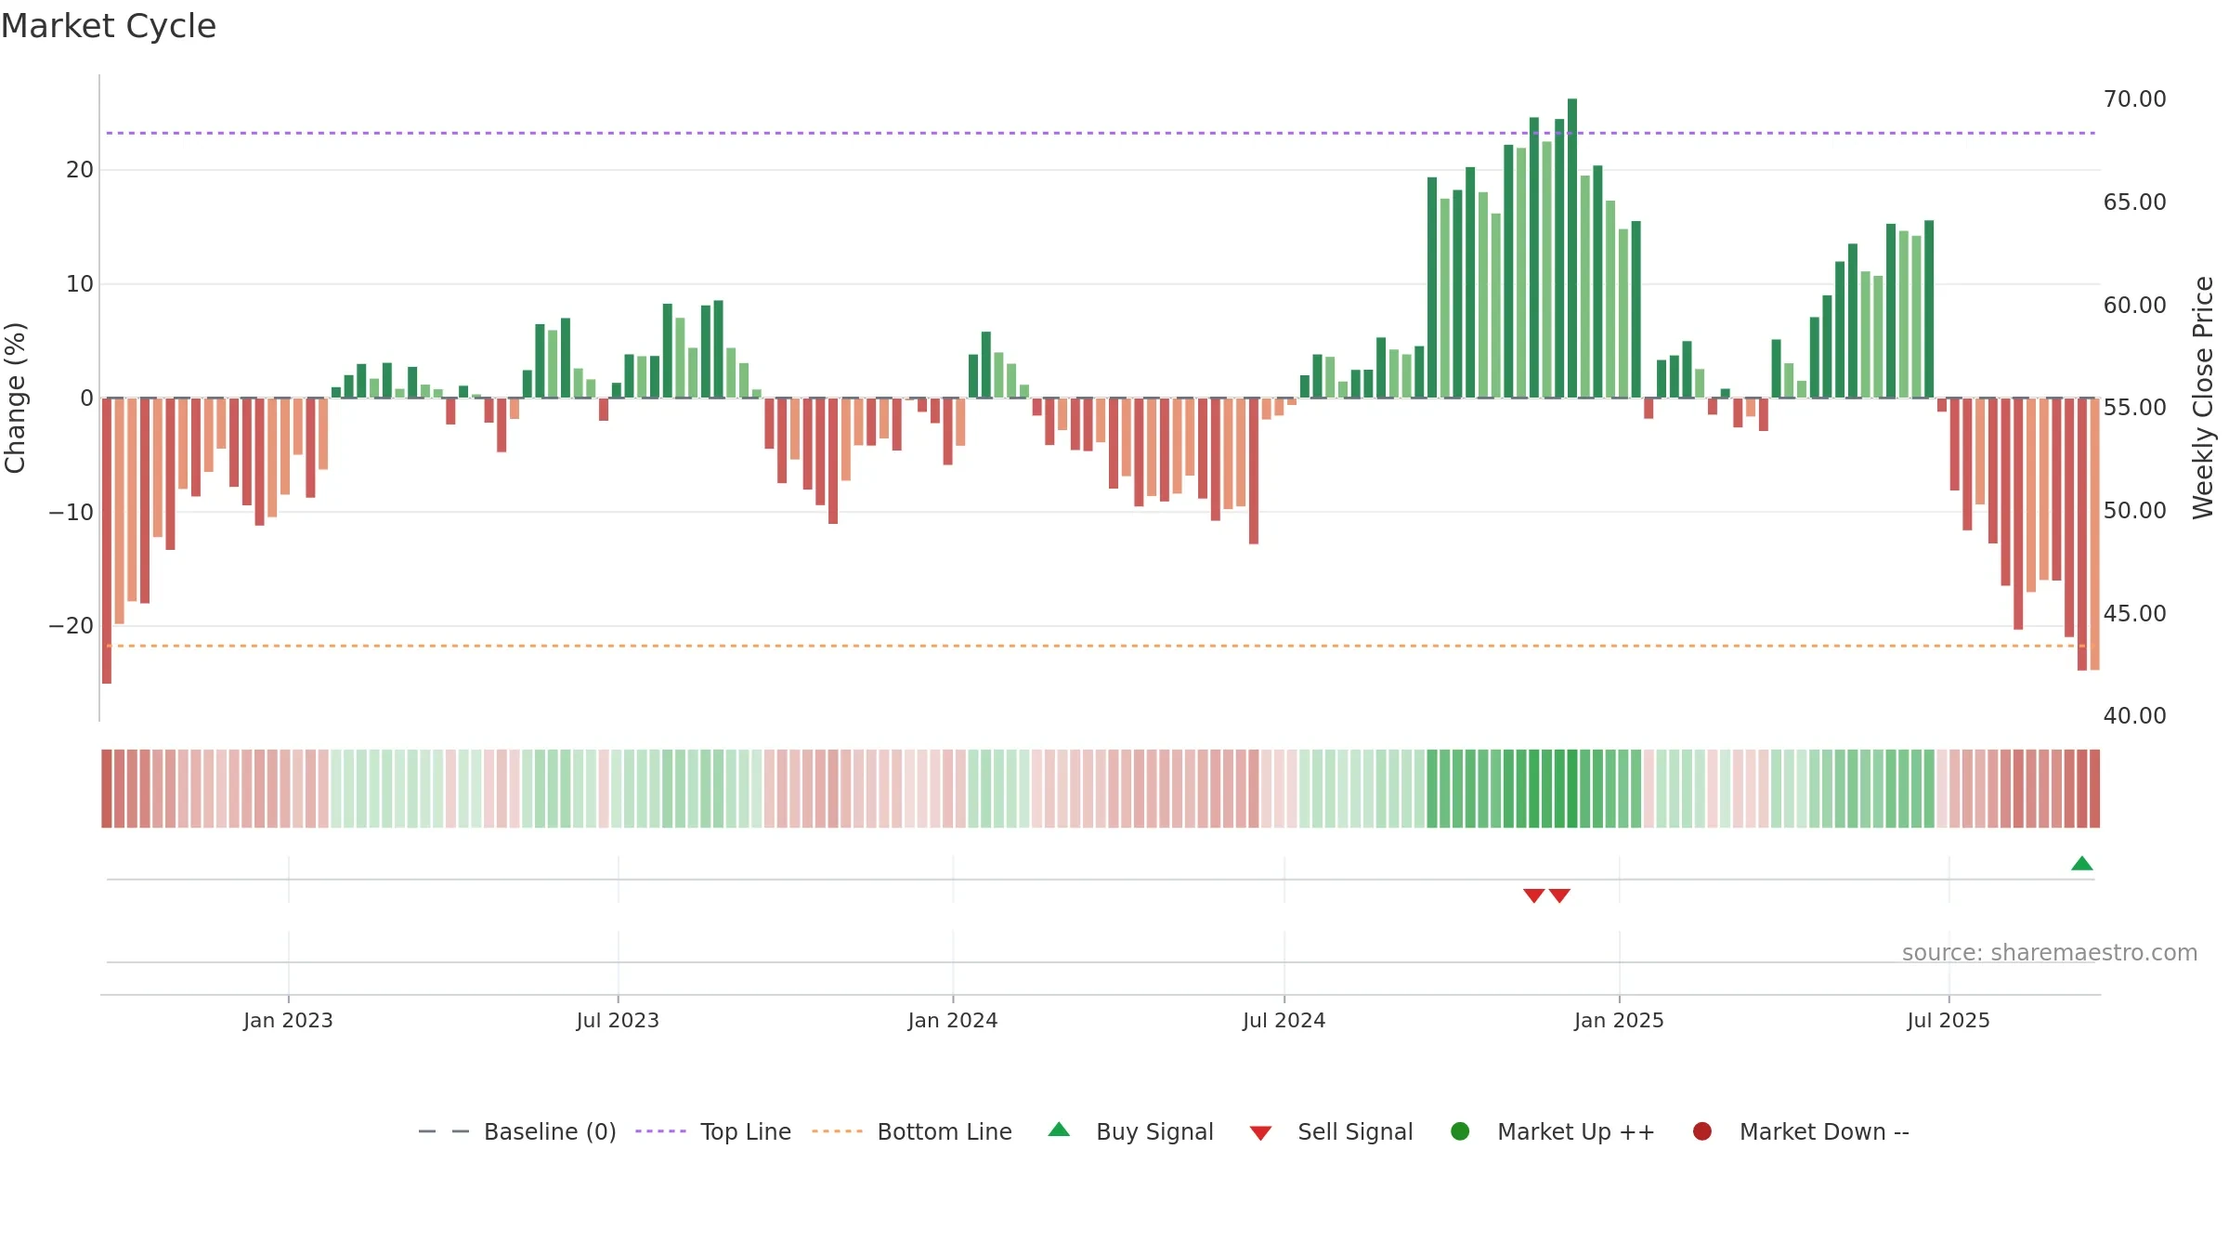Click the source: sharemaestro.com text
This screenshot has height=1254, width=2229.
pos(2050,952)
